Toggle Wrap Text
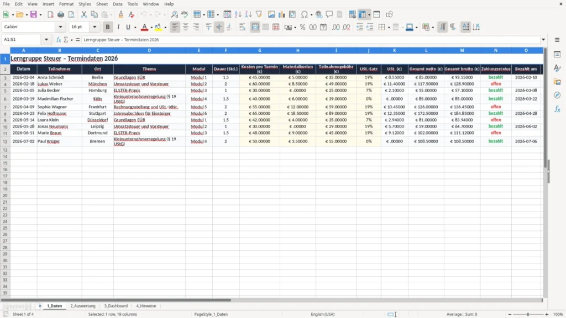The width and height of the screenshot is (566, 318). tap(242, 27)
